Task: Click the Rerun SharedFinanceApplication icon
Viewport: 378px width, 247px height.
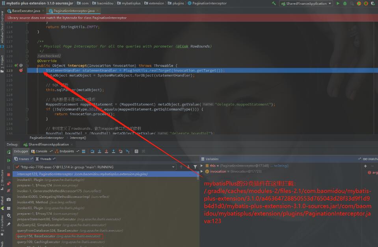Action: (x=9, y=152)
